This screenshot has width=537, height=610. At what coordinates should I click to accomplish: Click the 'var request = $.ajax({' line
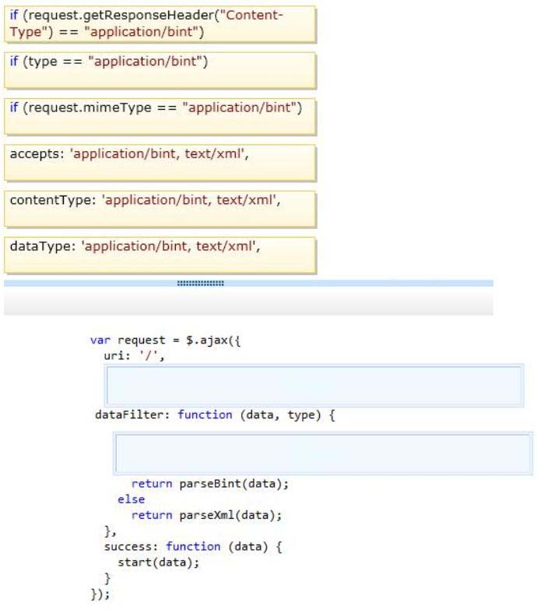[166, 340]
